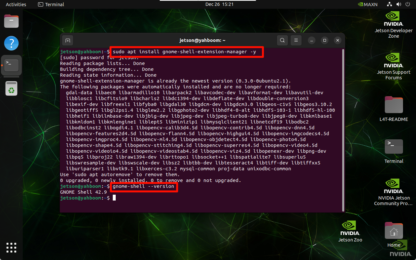Open the system status menu
The height and width of the screenshot is (260, 416).
coord(398,4)
